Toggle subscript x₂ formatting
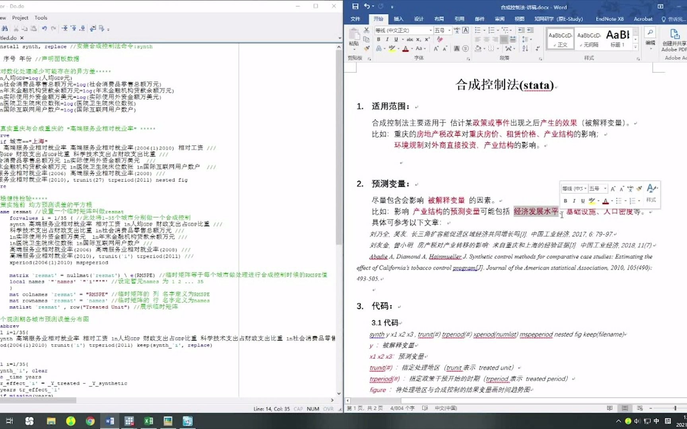The width and height of the screenshot is (687, 429). pos(419,39)
